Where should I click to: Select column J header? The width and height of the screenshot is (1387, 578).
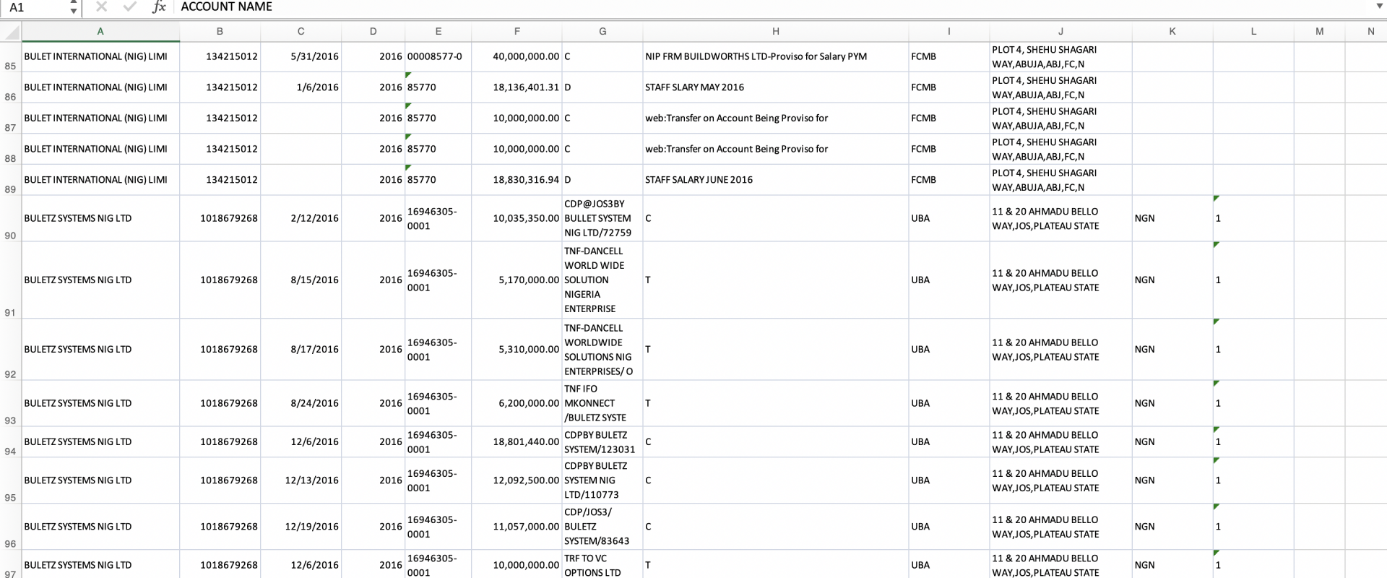1060,32
